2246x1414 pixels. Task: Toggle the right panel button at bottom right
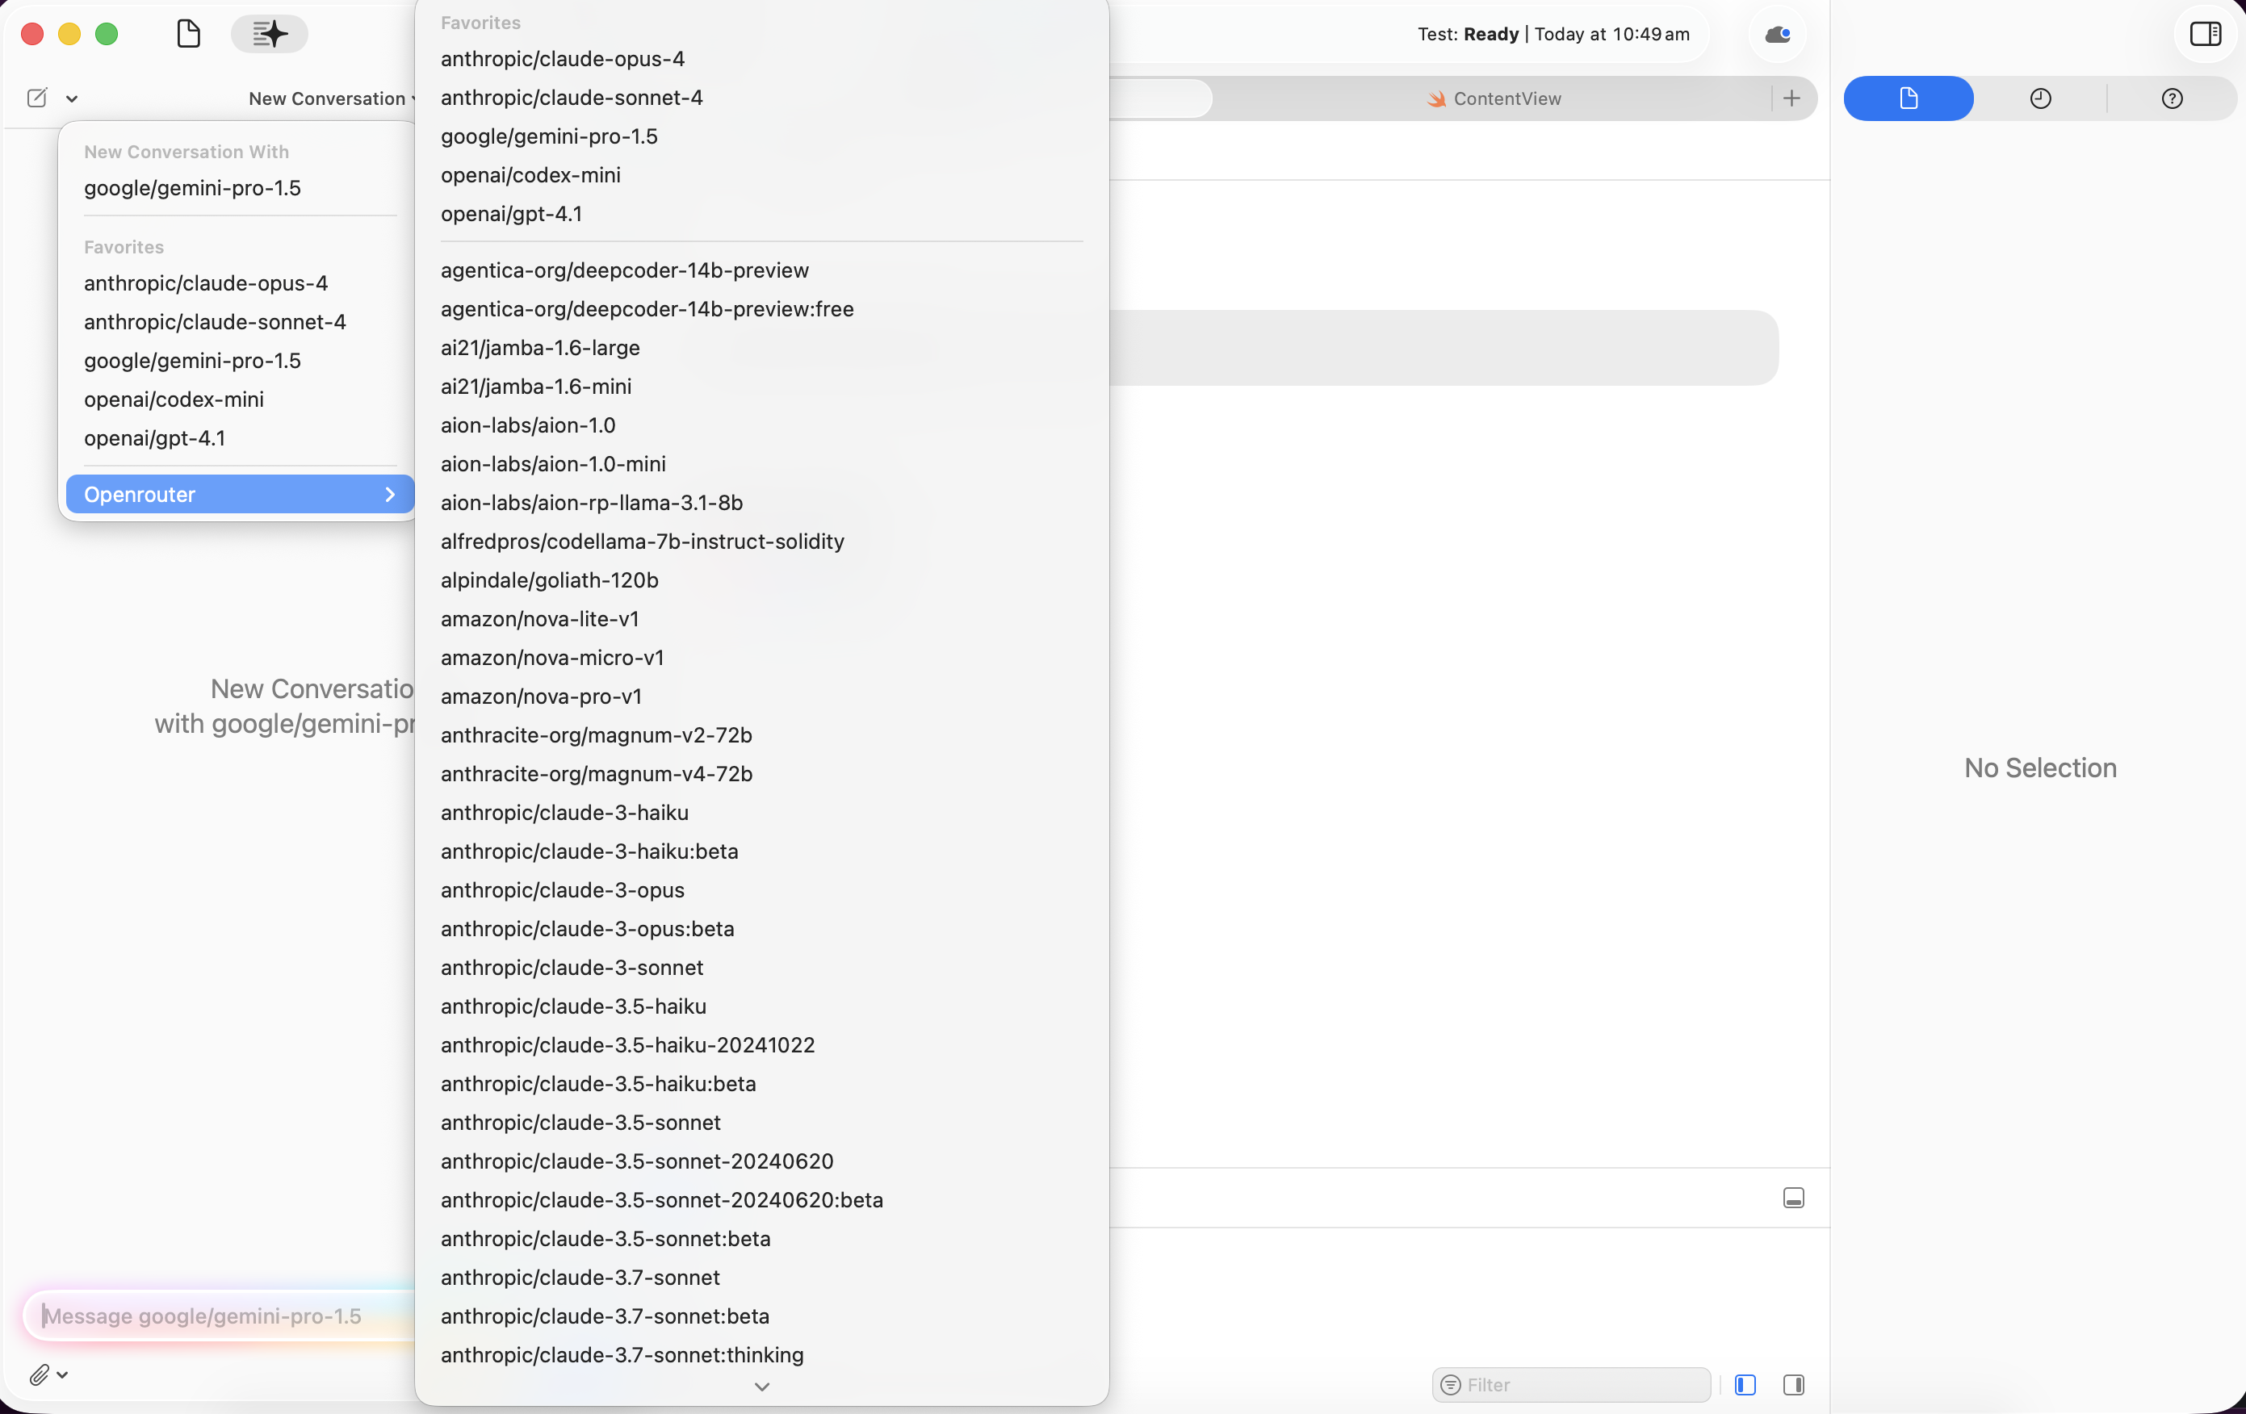1794,1385
